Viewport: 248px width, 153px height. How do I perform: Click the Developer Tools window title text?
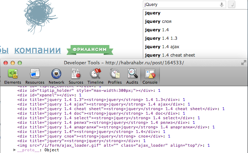pyautogui.click(x=124, y=63)
